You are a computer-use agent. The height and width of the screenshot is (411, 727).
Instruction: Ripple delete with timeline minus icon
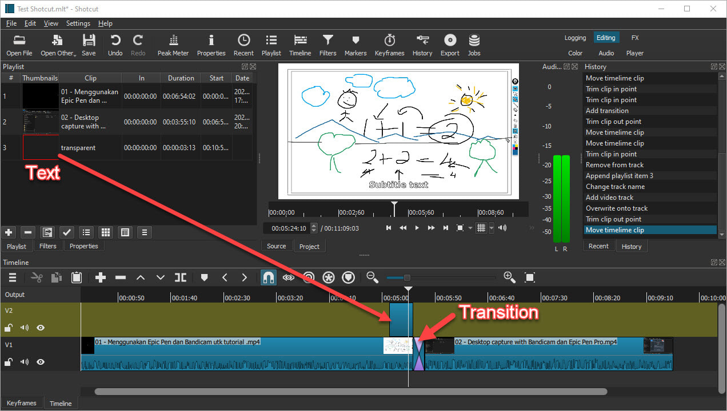(121, 277)
